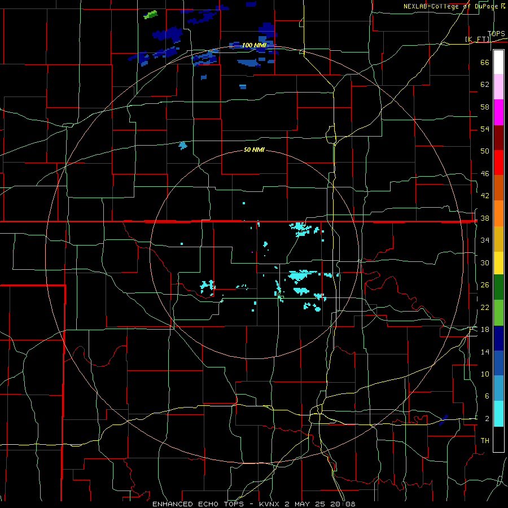Image resolution: width=508 pixels, height=508 pixels.
Task: Click the steel light-blue legend swatch
Action: (x=498, y=388)
